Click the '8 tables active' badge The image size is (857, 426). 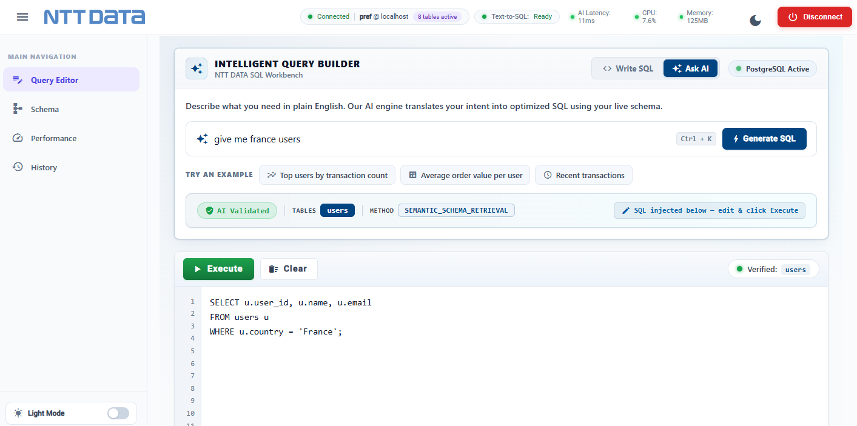tap(437, 17)
